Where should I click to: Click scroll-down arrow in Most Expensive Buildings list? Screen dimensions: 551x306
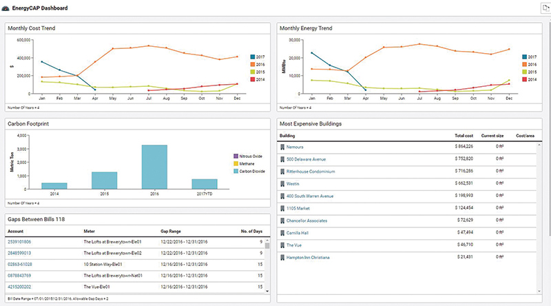[539, 292]
